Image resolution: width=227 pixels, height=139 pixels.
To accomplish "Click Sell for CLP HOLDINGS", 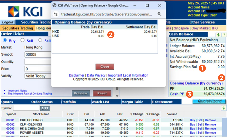I will click(x=200, y=124).
